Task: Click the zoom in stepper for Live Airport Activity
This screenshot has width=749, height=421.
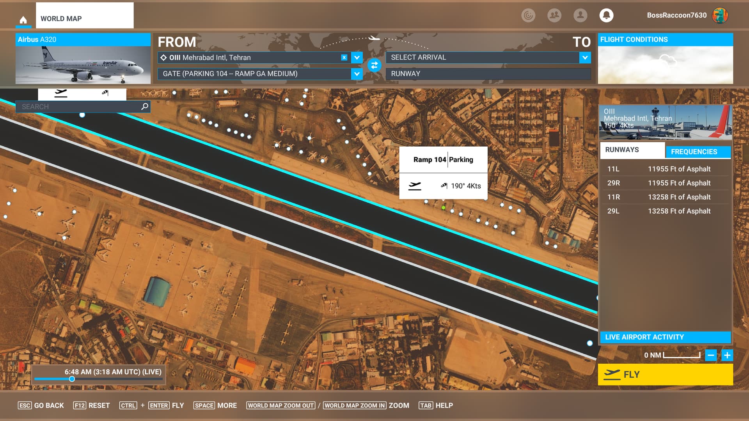Action: coord(728,355)
